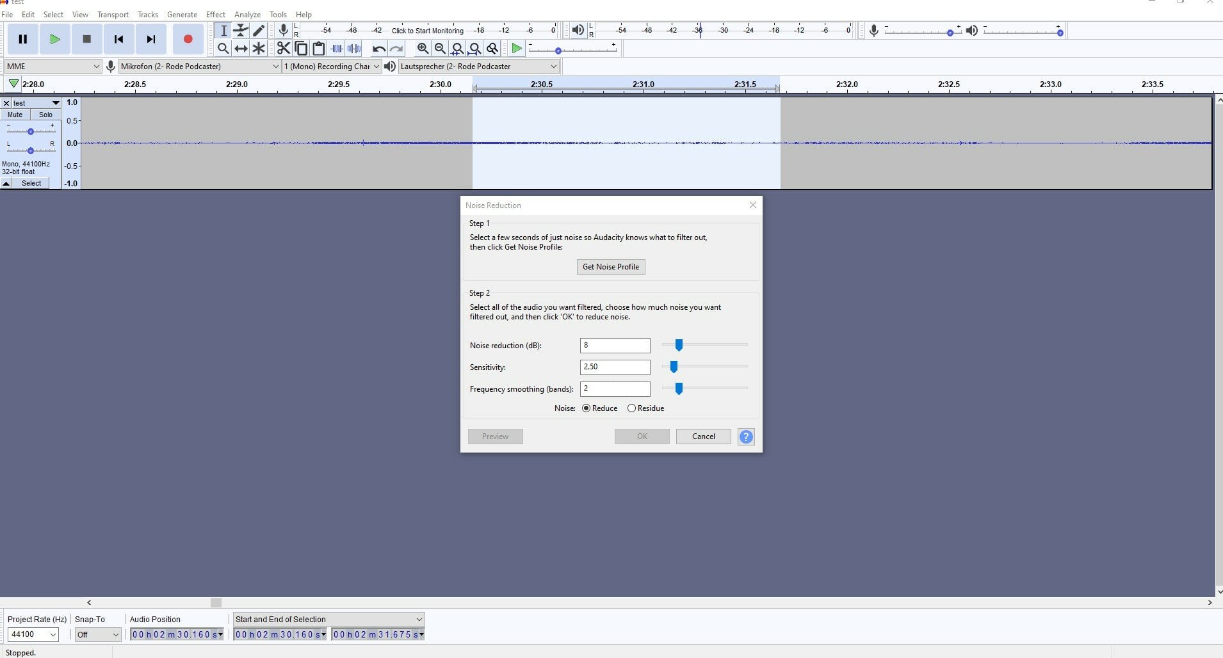The height and width of the screenshot is (658, 1223).
Task: Open the Analyze menu
Action: (x=247, y=14)
